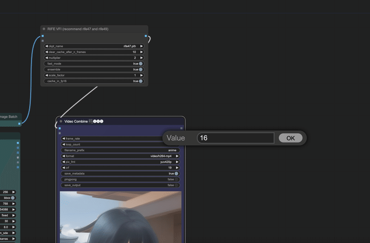Increase clear_cache_after_n_frames with the right arrow

click(142, 52)
